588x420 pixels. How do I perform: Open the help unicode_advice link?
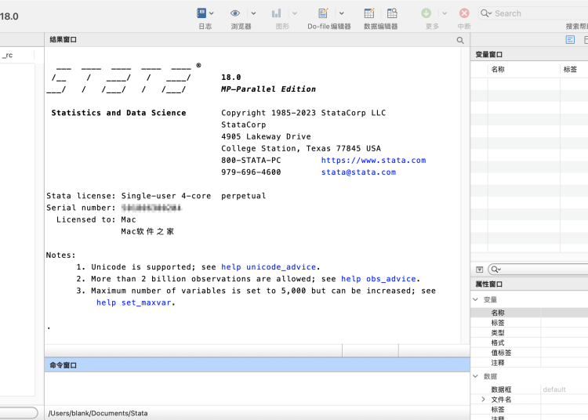coord(270,267)
